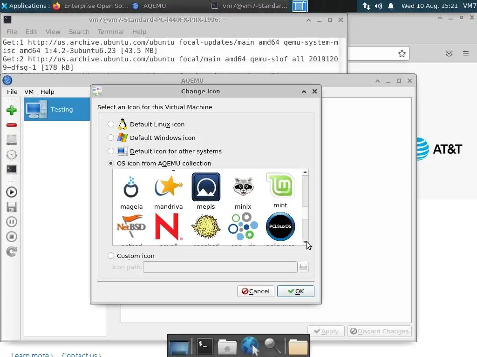
Task: Click the icon list scroll-down arrow
Action: [x=305, y=242]
